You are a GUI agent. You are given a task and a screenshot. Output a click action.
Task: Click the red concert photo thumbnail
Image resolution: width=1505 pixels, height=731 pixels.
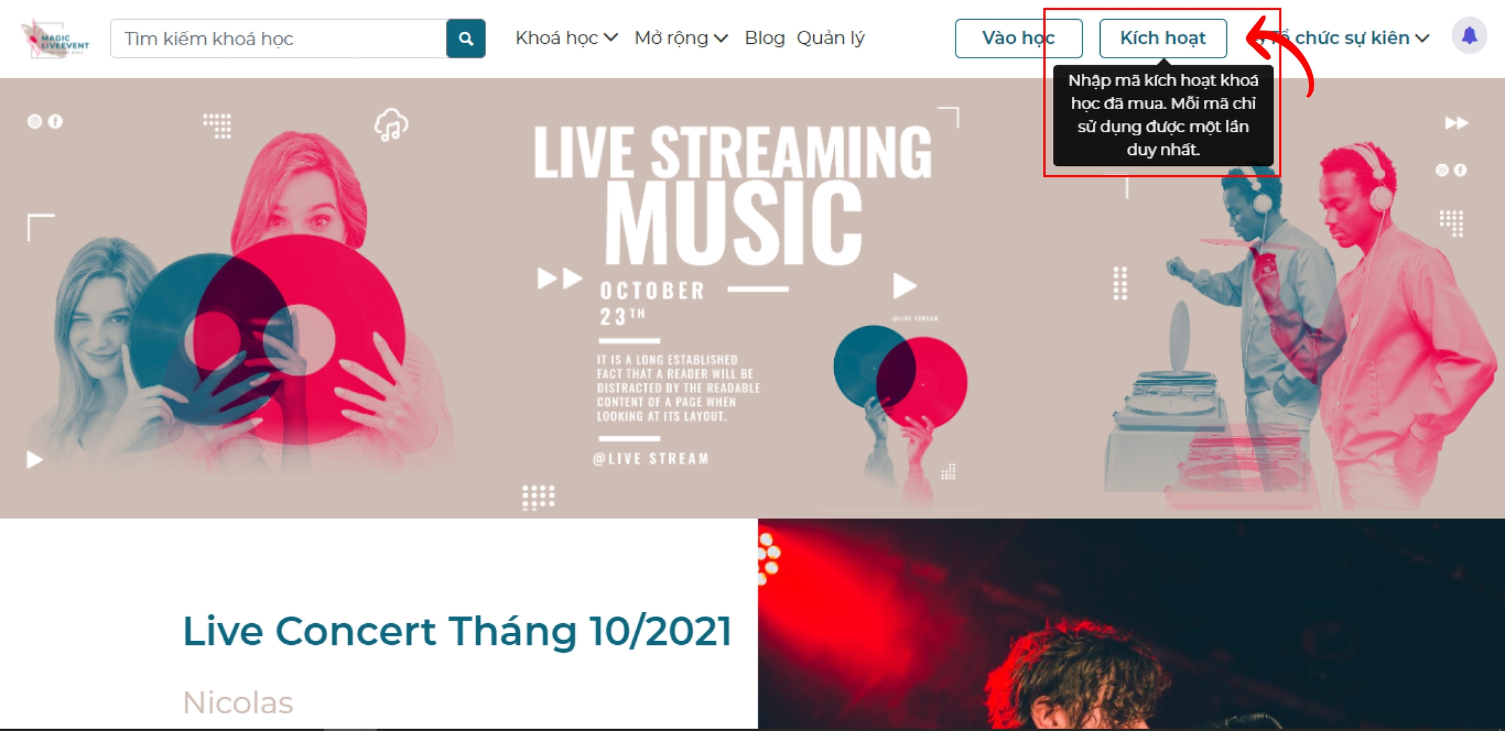[1131, 624]
